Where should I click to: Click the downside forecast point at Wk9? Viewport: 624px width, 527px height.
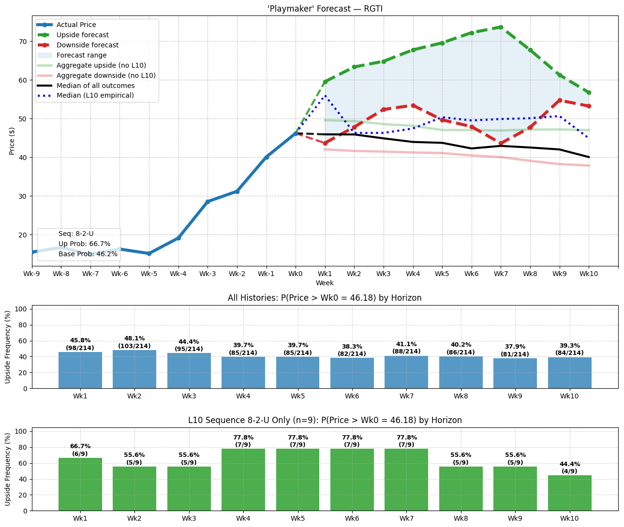click(560, 101)
